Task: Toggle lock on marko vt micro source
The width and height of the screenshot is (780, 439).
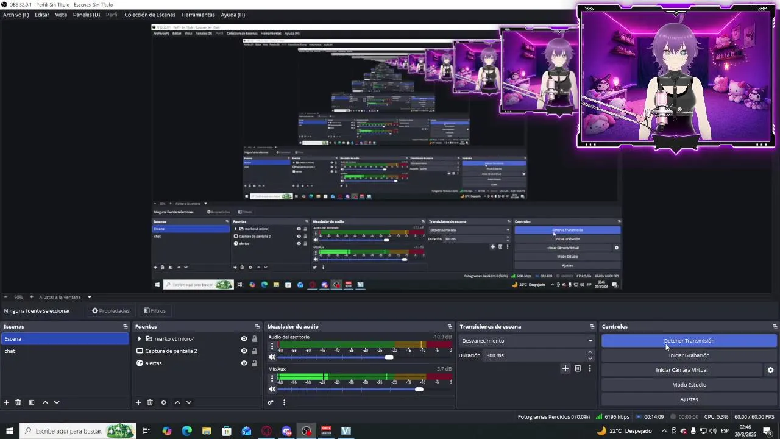Action: tap(255, 339)
